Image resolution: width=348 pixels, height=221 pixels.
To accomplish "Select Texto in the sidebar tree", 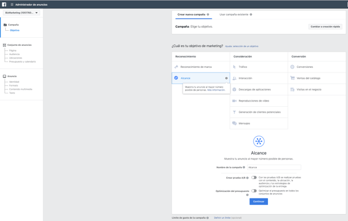I will click(x=12, y=93).
